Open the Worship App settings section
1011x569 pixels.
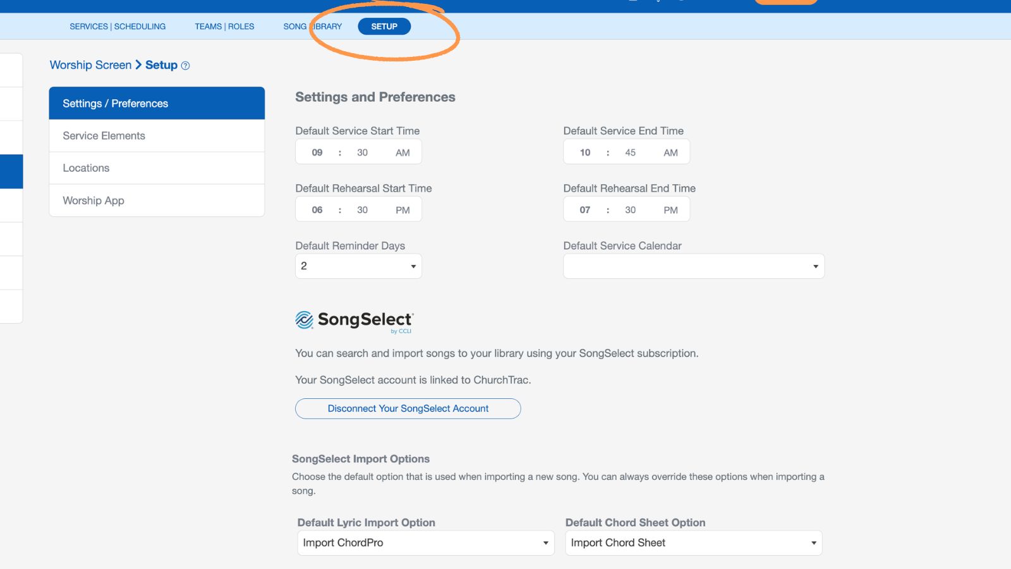click(93, 200)
